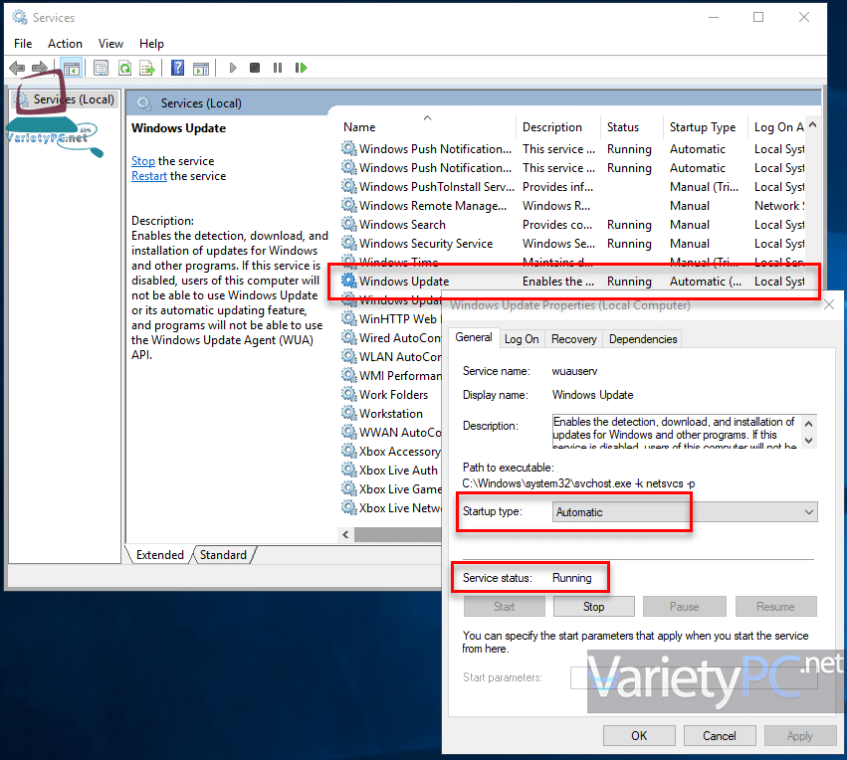Click the Windows Time service name
The height and width of the screenshot is (760, 847).
click(399, 262)
